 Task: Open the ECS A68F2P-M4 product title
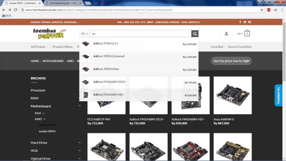pos(99,119)
